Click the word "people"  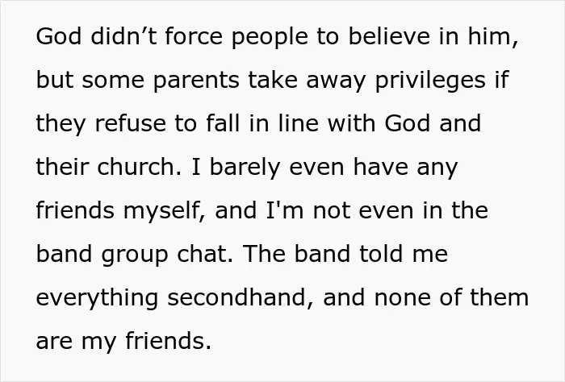[x=270, y=37]
